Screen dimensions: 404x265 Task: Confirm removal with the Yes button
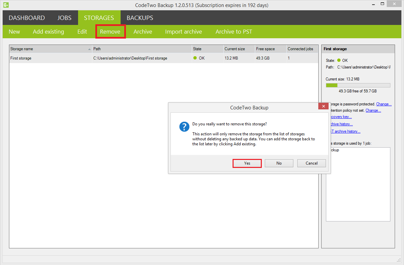(x=247, y=163)
